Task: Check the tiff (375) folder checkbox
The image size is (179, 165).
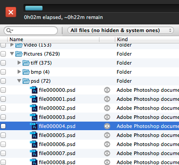Action: [3, 63]
